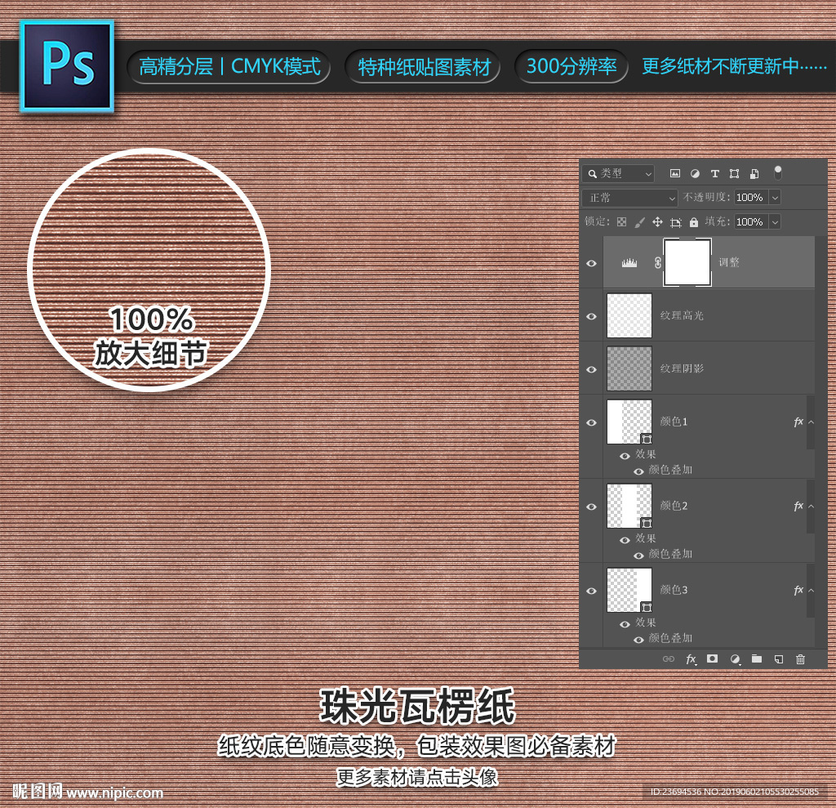Select the white mask thumbnail of 调整
836x808 pixels.
687,262
